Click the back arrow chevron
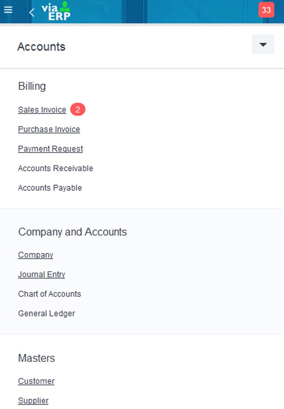The height and width of the screenshot is (409, 284). pyautogui.click(x=32, y=12)
